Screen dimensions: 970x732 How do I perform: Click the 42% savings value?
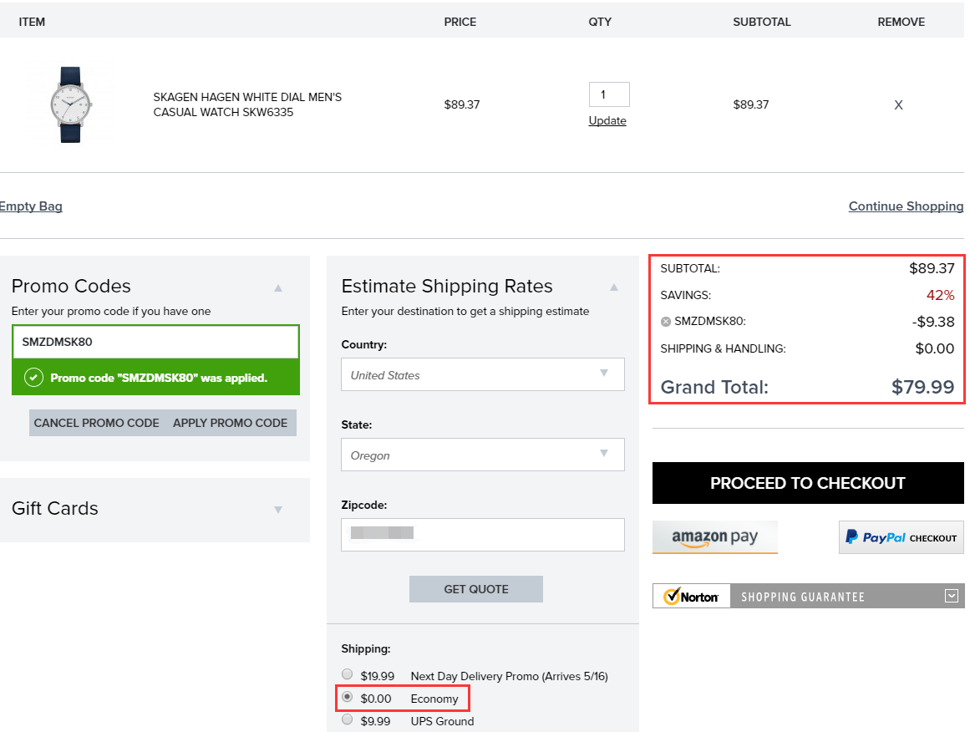click(940, 295)
